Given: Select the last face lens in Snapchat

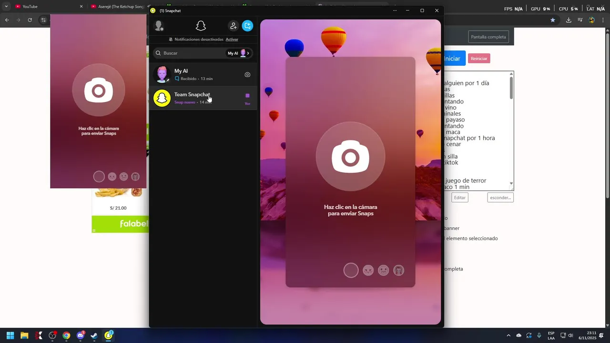Looking at the screenshot, I should tap(399, 270).
